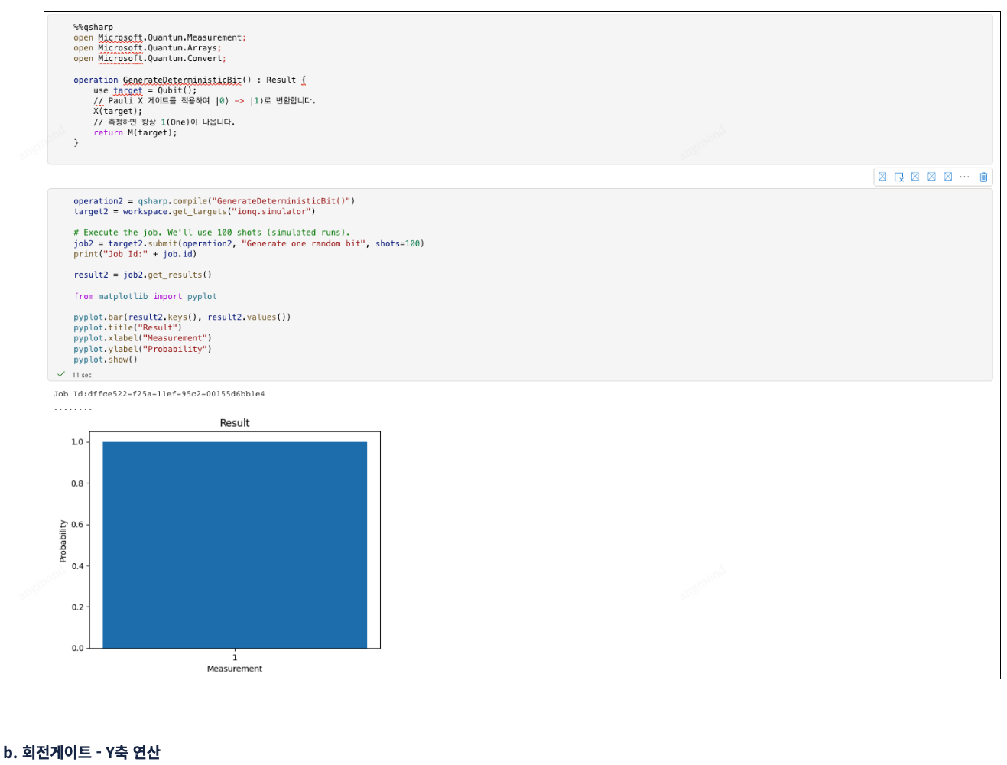Open the cell toolbar's more options ellipsis
This screenshot has height=765, width=1007.
pos(964,177)
